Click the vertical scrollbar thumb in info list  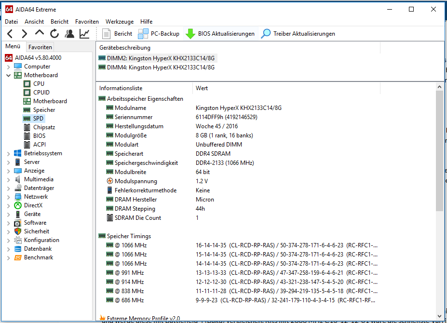click(x=439, y=151)
